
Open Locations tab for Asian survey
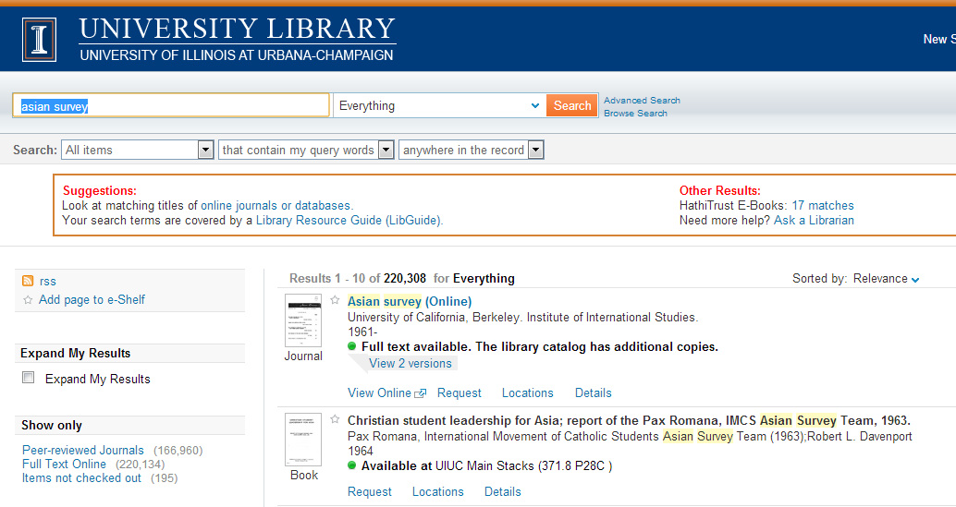tap(527, 393)
